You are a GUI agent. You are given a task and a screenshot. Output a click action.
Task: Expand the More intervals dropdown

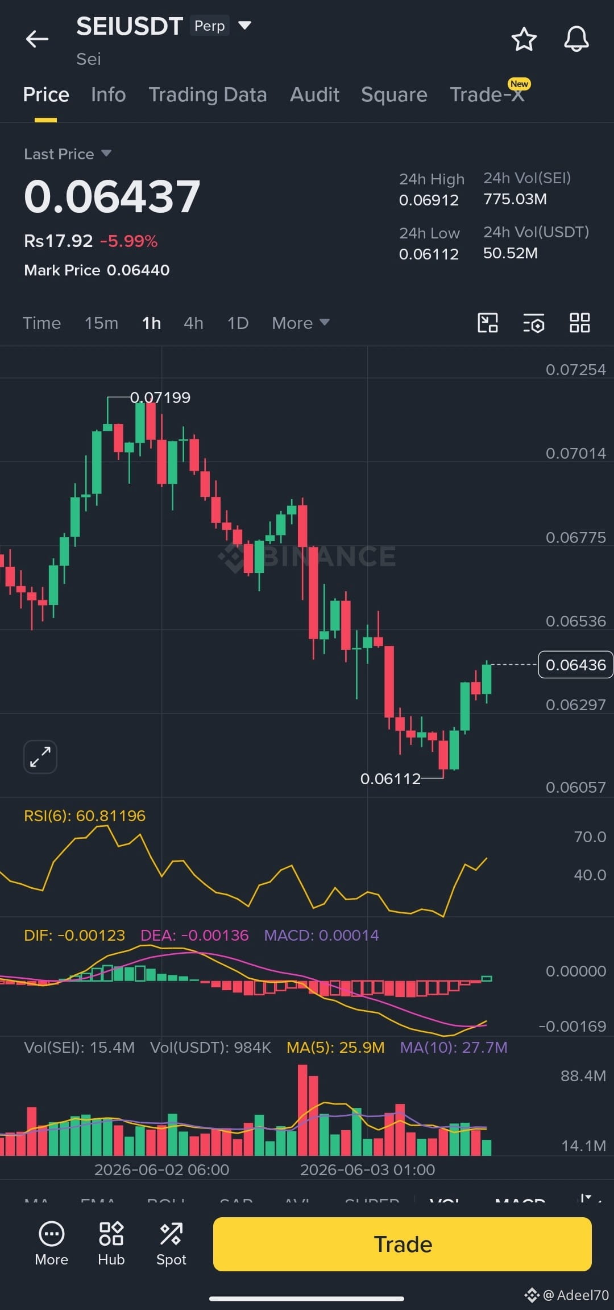coord(300,323)
